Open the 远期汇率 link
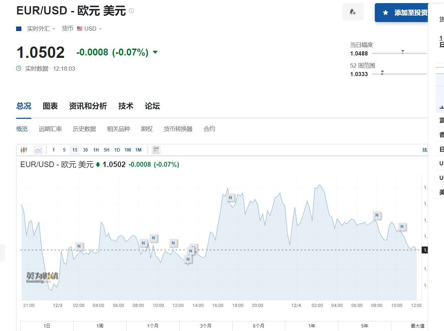 click(x=50, y=129)
